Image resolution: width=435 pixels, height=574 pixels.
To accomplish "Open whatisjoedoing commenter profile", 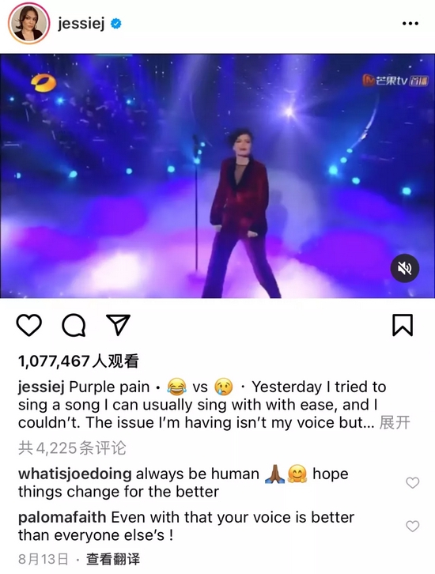I will coord(74,474).
